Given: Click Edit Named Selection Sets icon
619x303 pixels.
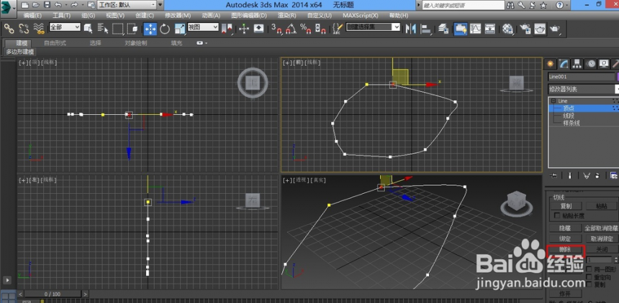Looking at the screenshot, I should tap(338, 29).
